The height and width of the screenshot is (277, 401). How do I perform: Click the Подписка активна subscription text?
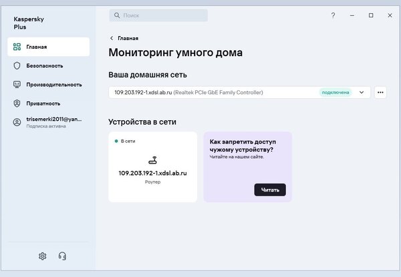[x=46, y=126]
